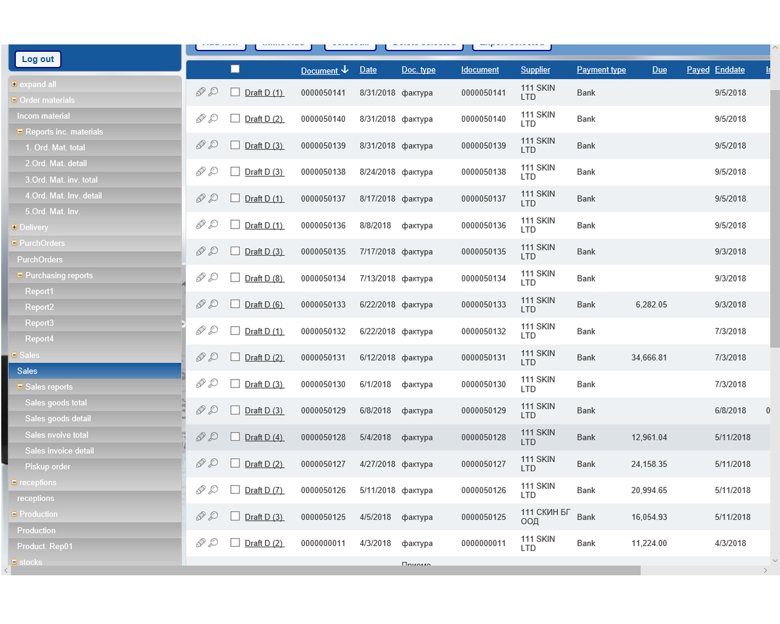Image resolution: width=780 pixels, height=624 pixels.
Task: Open the PurchOrders menu item
Action: pyautogui.click(x=40, y=260)
